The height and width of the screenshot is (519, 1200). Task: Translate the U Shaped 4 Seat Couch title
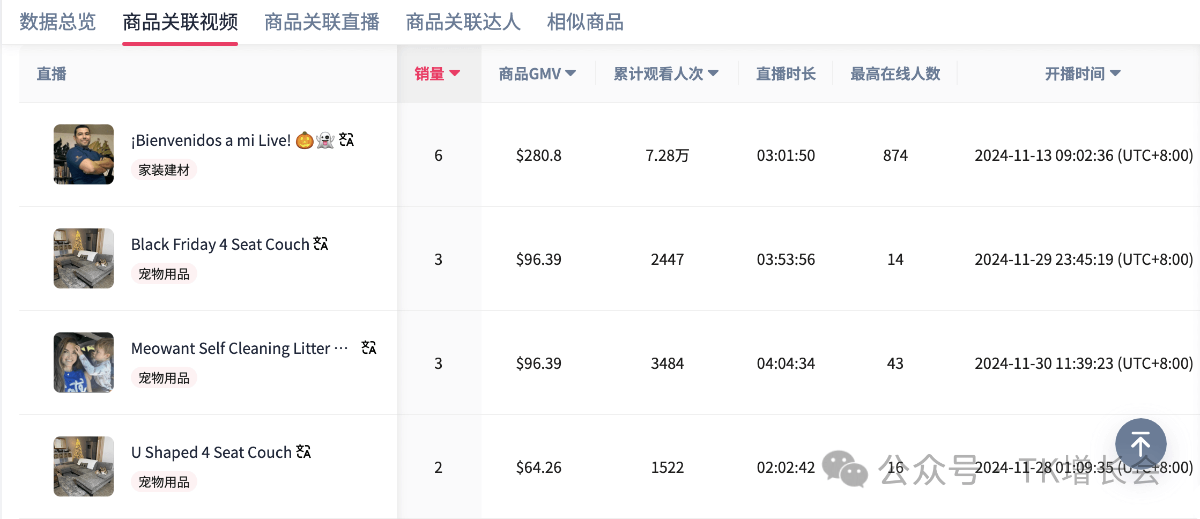(x=303, y=452)
